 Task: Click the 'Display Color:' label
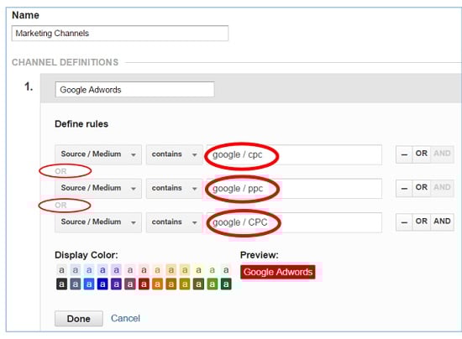click(x=87, y=255)
